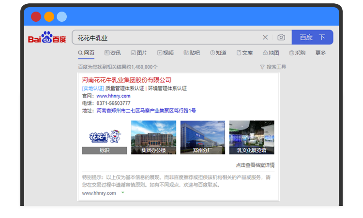This screenshot has width=363, height=218.
Task: Open the 采购 tab
Action: [x=297, y=53]
